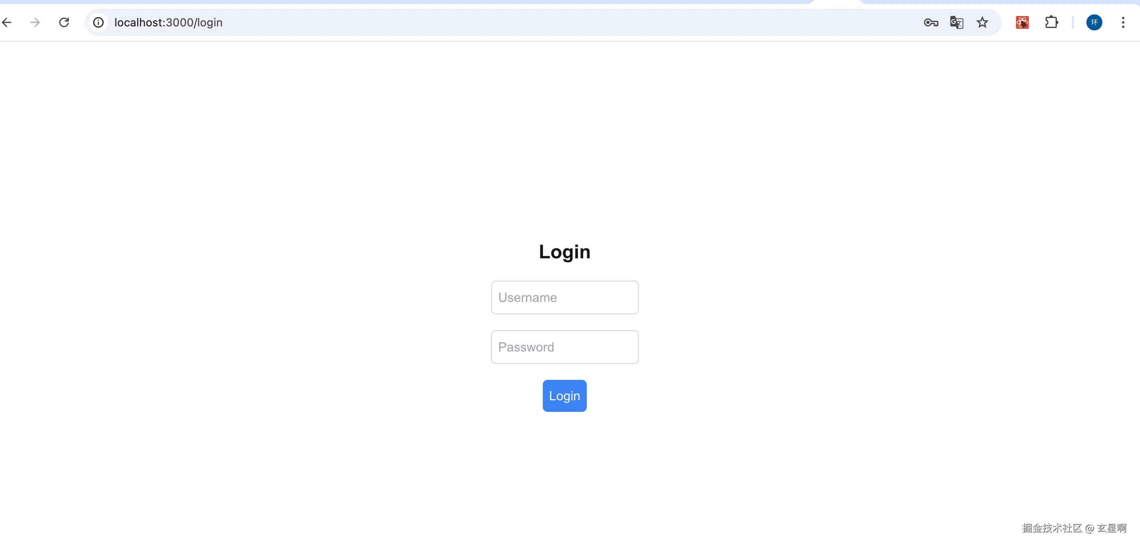
Task: Reload the localhost login page
Action: pyautogui.click(x=64, y=22)
